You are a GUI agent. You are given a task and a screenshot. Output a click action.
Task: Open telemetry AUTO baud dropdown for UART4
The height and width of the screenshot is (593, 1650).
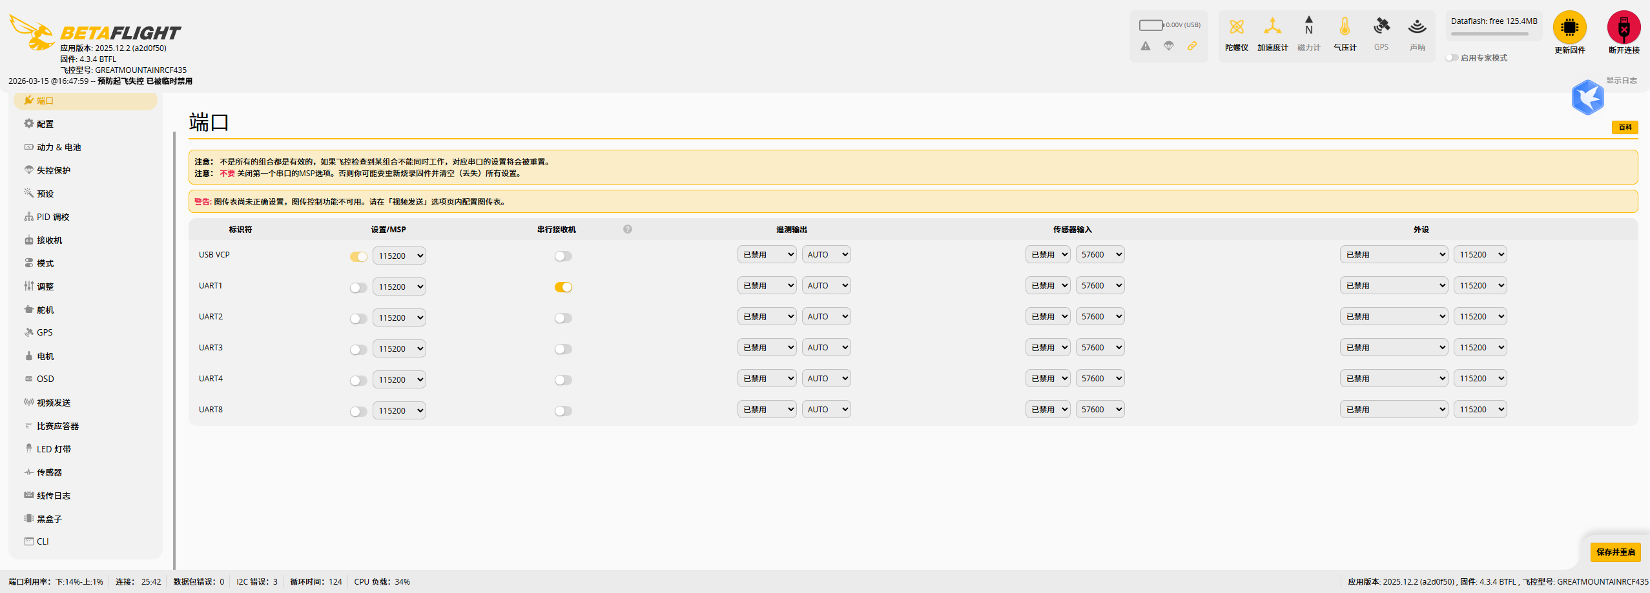click(x=826, y=378)
